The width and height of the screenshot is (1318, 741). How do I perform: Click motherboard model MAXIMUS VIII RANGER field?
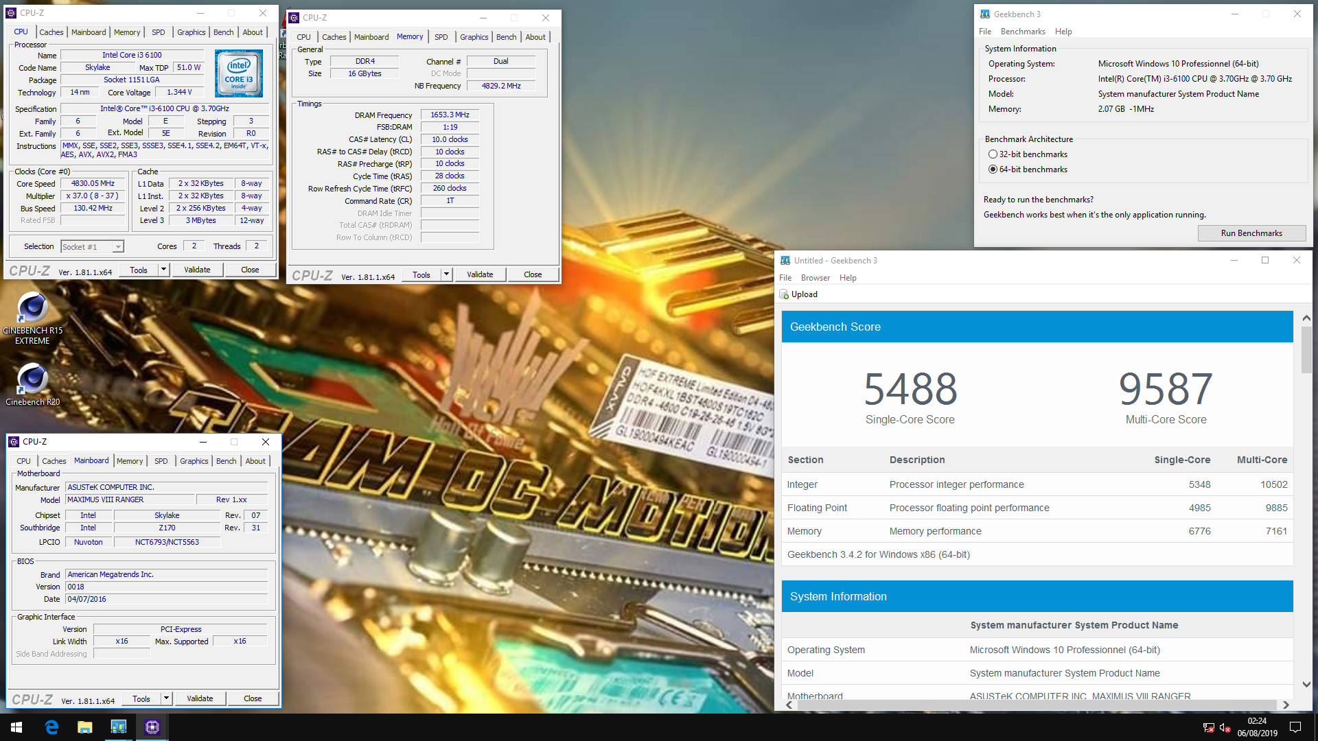[130, 500]
